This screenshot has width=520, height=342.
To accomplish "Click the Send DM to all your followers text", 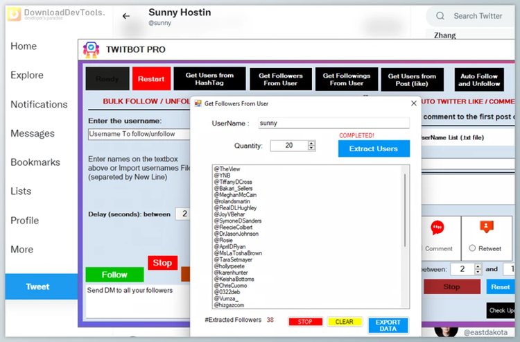I will click(x=130, y=290).
